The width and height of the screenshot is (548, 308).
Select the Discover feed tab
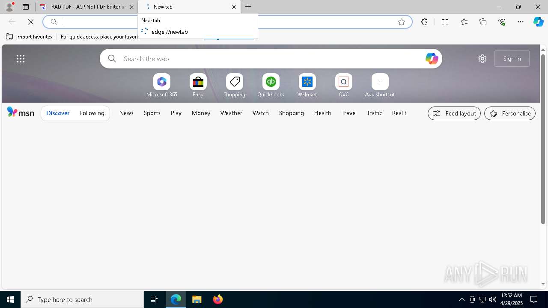tap(58, 113)
